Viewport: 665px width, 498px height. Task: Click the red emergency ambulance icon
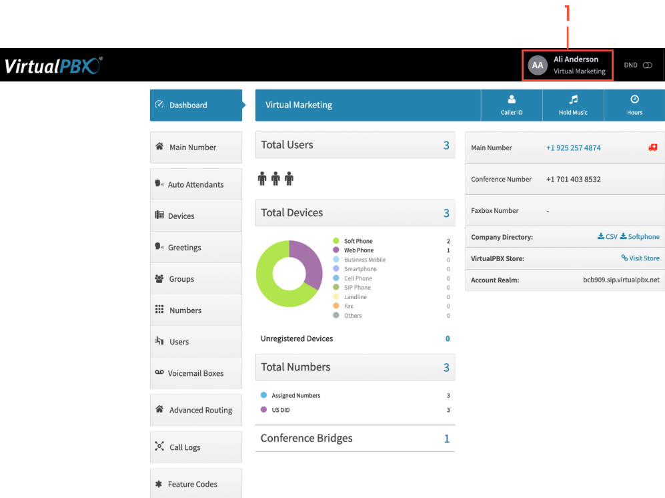(x=653, y=148)
